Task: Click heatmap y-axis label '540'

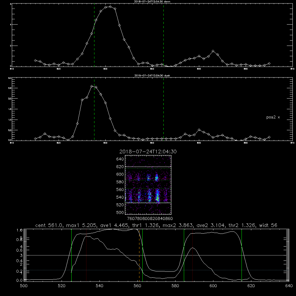Action: pyautogui.click(x=120, y=197)
